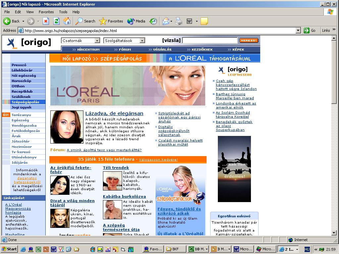Open the Search toolbar button
The image size is (339, 254).
pyautogui.click(x=85, y=21)
